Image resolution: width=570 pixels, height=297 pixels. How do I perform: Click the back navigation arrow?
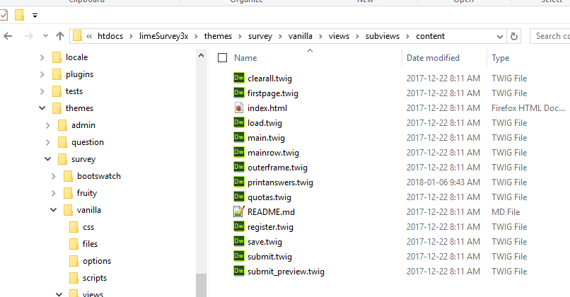tap(8, 36)
